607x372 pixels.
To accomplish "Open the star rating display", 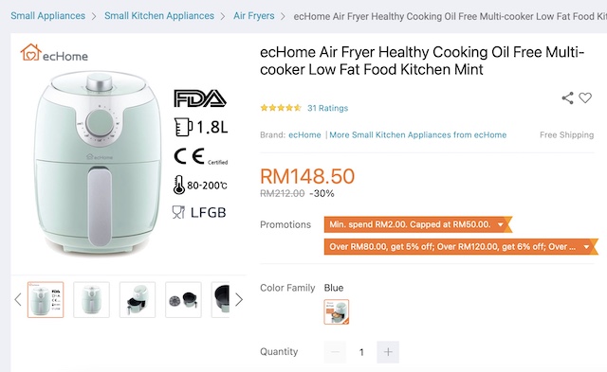I will [281, 108].
